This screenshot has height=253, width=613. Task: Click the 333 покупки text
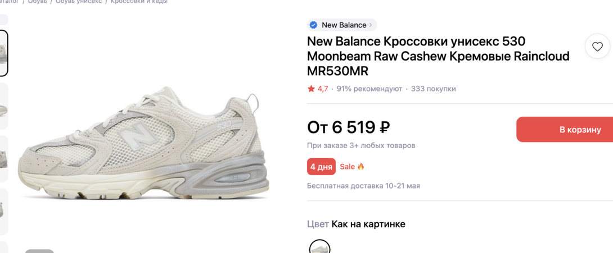433,89
